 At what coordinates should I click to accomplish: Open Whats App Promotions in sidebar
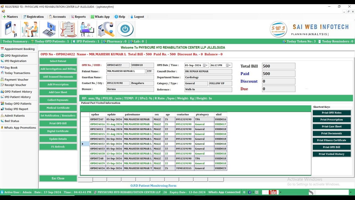pos(18,128)
